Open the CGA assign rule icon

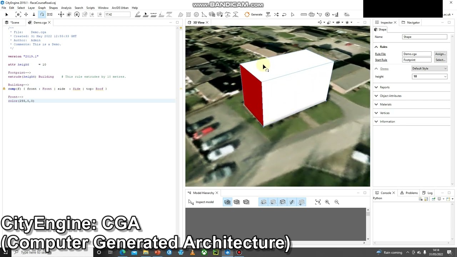coord(268,14)
